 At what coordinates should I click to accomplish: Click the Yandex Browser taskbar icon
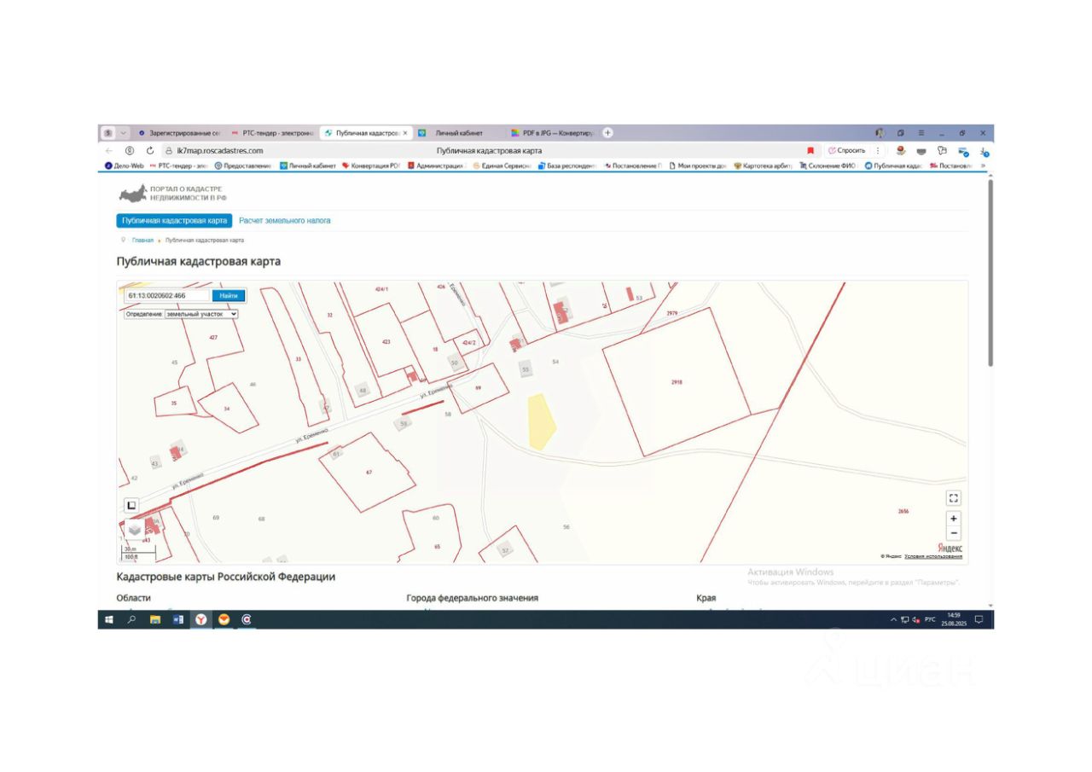point(200,620)
